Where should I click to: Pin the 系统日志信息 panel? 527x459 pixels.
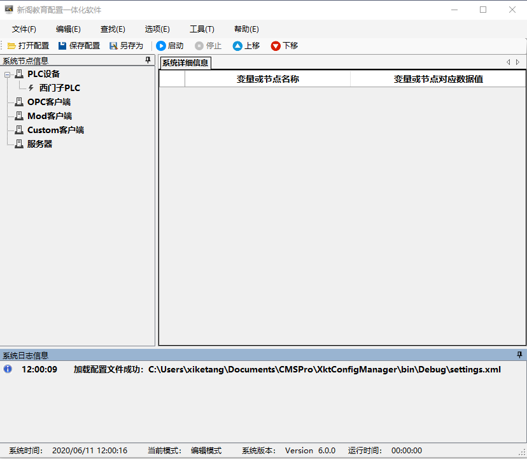click(519, 355)
